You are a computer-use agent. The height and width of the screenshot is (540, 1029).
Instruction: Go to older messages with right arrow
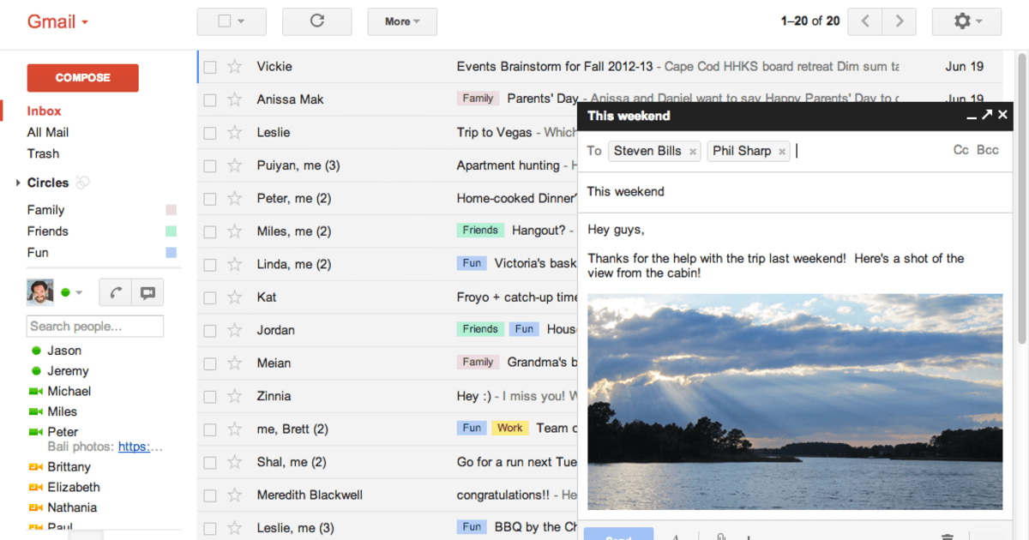899,21
